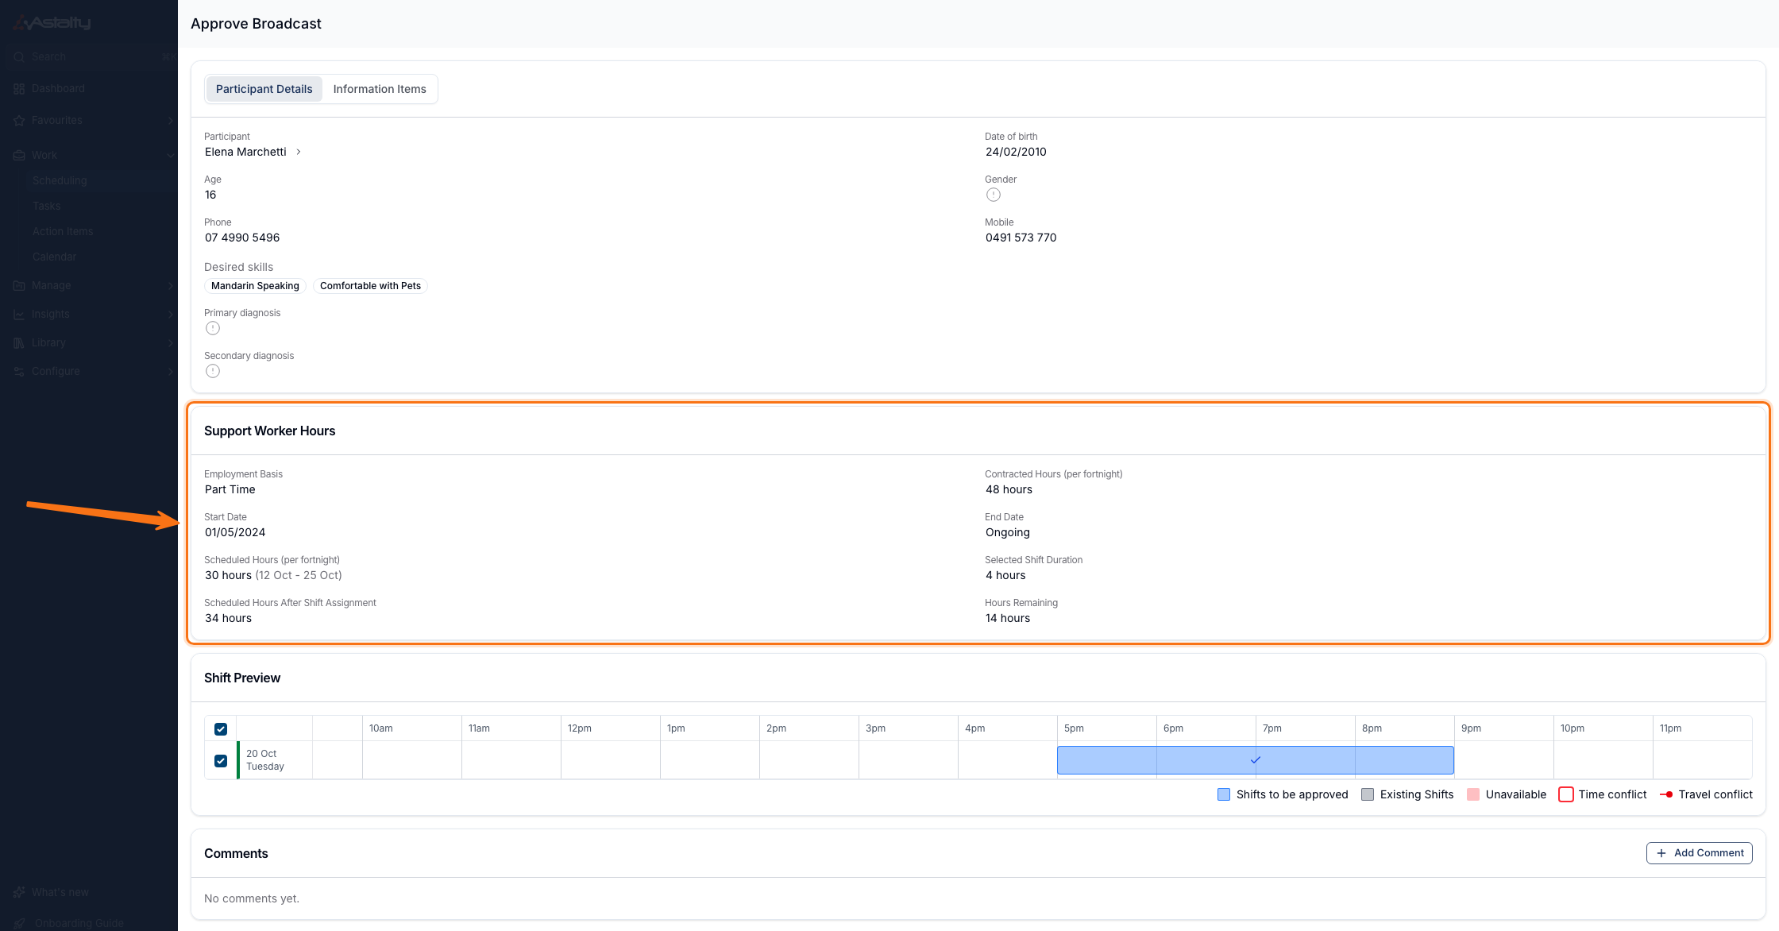This screenshot has height=931, width=1779.
Task: Click the Unavailable legend color swatch
Action: (1473, 794)
